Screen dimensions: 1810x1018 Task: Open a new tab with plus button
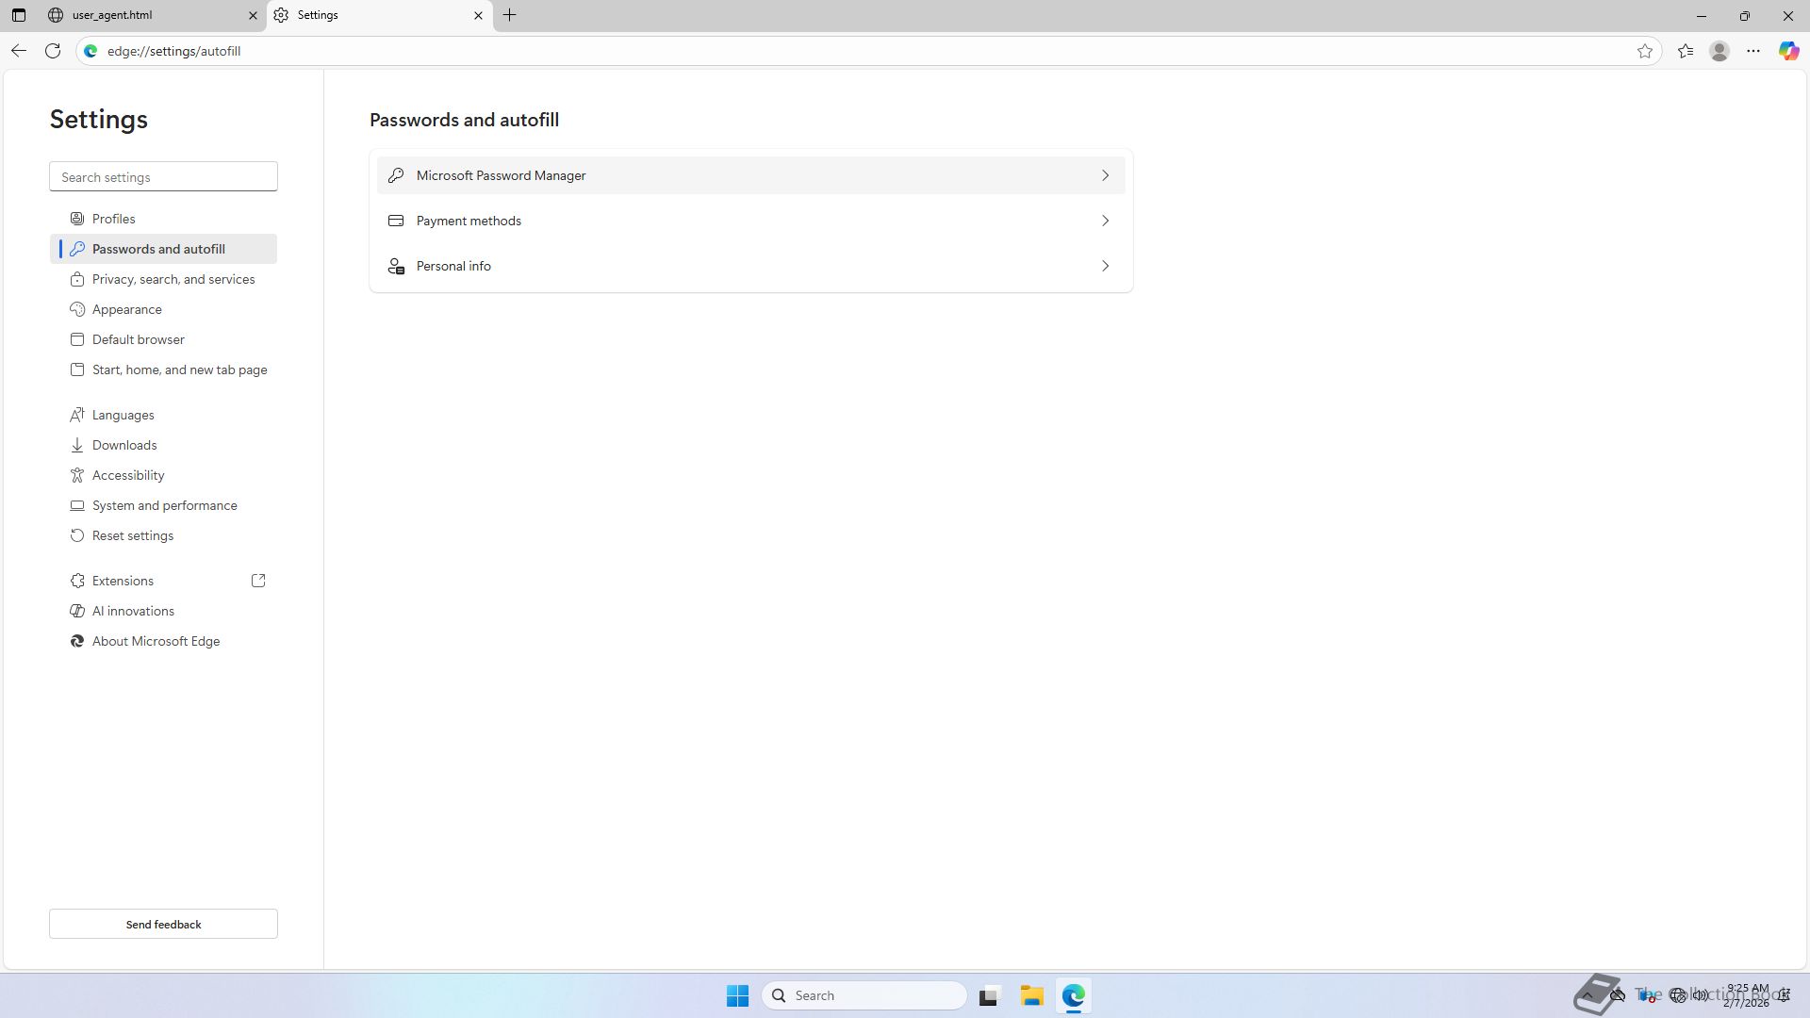click(509, 15)
